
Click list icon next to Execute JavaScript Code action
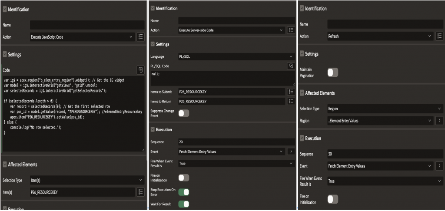click(140, 37)
